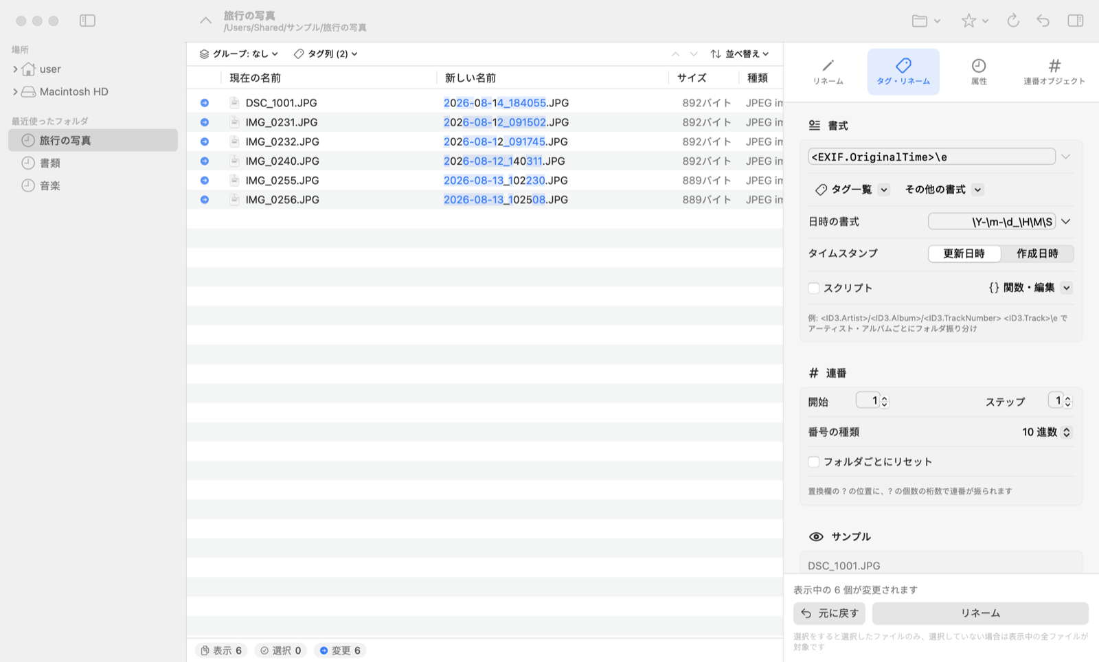
Task: Toggle the right inspector panel icon
Action: coord(1076,21)
